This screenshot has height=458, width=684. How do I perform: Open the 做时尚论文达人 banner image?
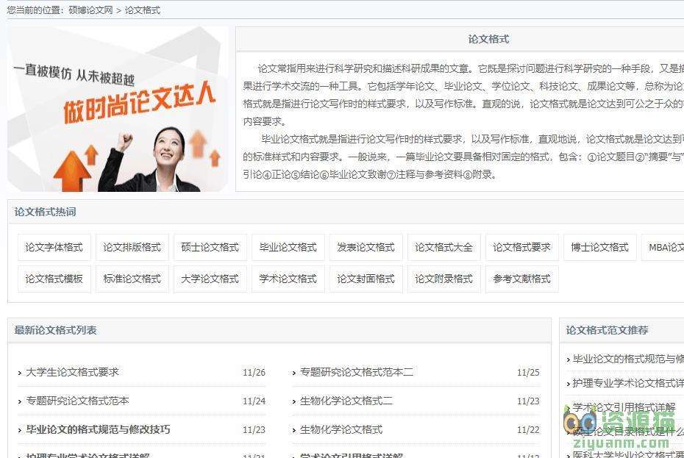(x=118, y=109)
